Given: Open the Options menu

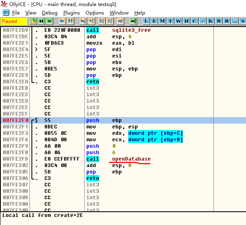Looking at the screenshot, I should [95, 13].
